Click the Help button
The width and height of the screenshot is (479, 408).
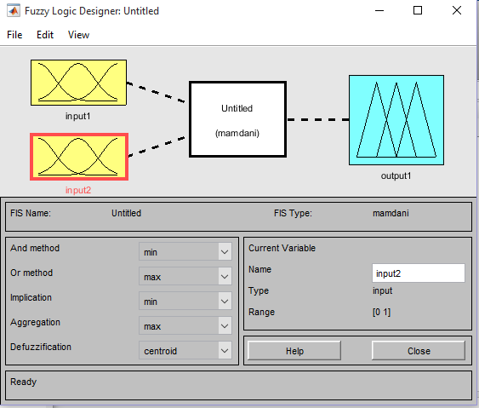point(294,351)
